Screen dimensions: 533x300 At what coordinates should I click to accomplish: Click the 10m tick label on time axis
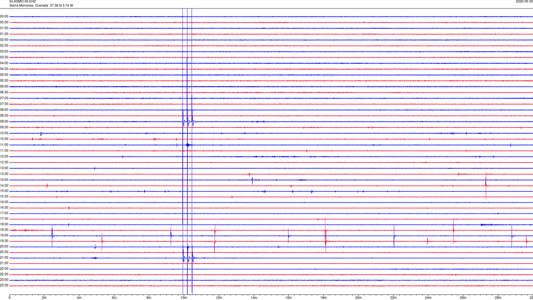click(184, 298)
